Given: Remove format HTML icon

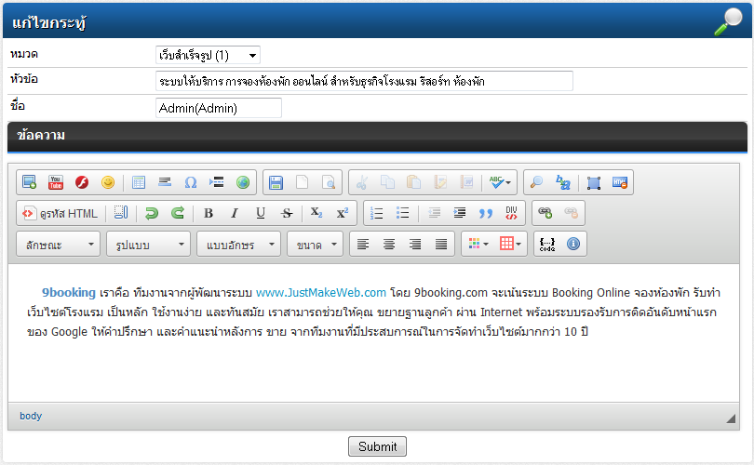Looking at the screenshot, I should pyautogui.click(x=620, y=182).
